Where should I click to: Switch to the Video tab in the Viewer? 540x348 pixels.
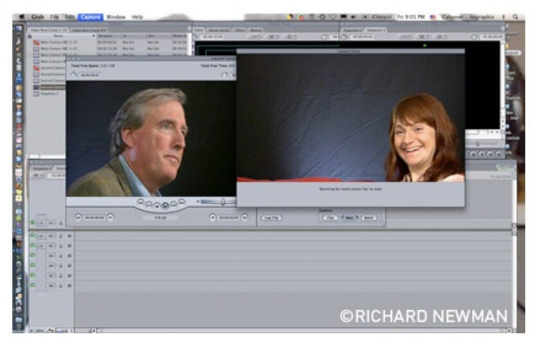(199, 30)
